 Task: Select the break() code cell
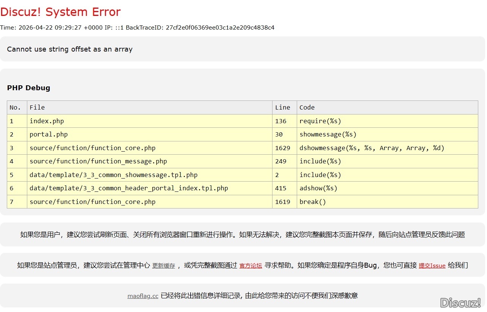click(x=313, y=202)
